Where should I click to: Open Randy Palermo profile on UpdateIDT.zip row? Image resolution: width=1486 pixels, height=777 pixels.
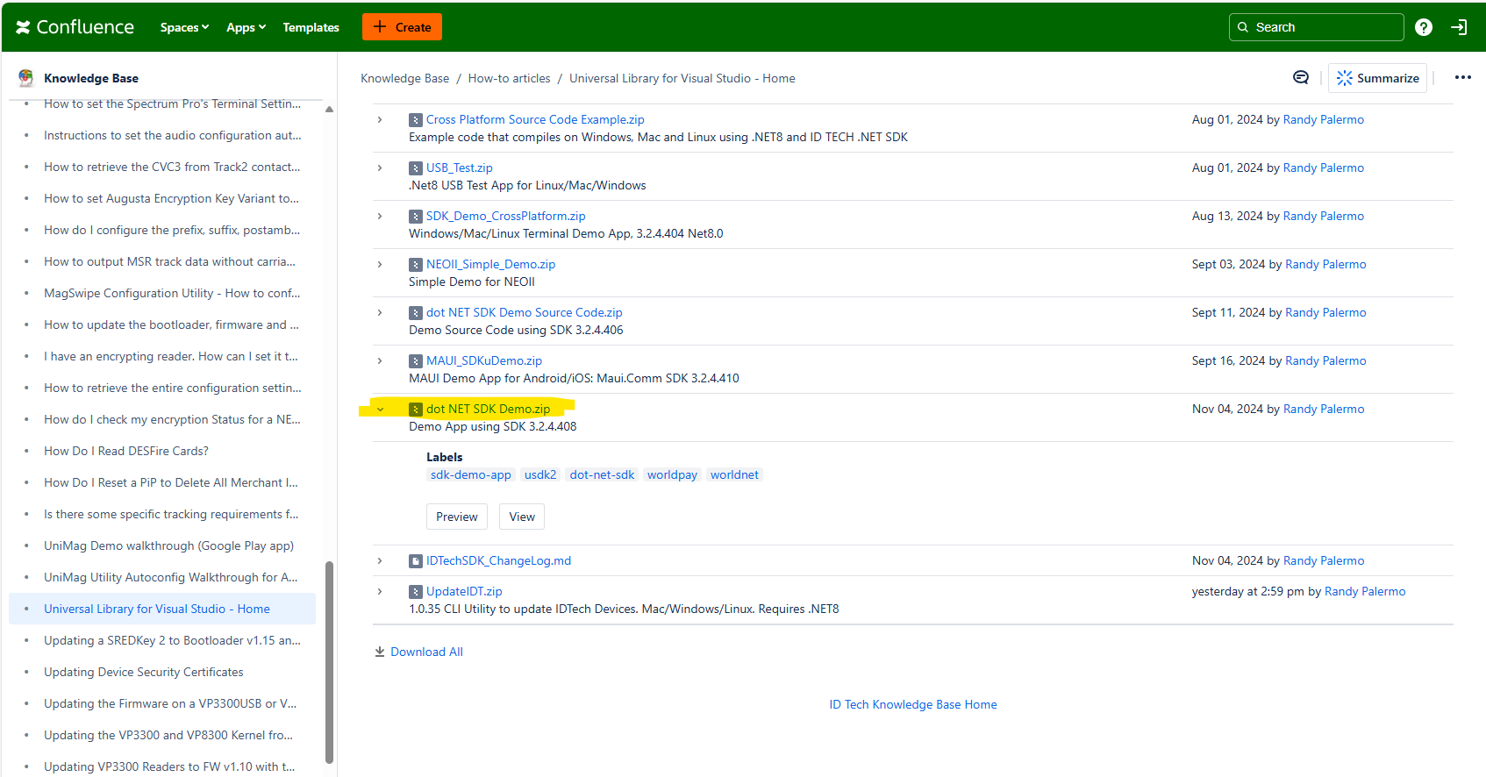click(1365, 591)
